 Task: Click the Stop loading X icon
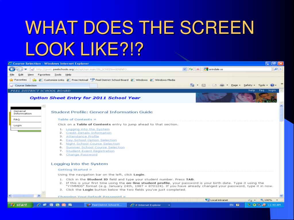tap(198, 69)
